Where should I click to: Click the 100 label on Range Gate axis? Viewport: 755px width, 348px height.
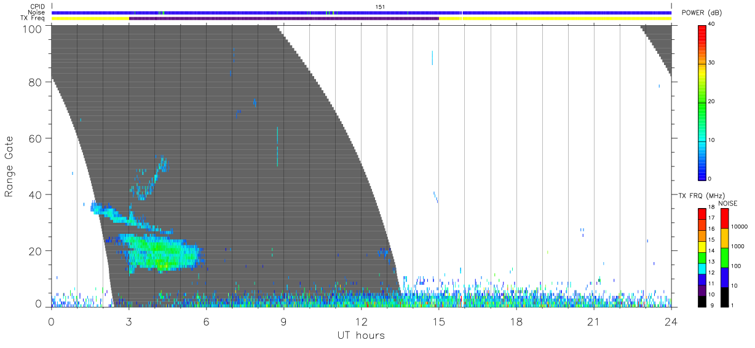coord(33,28)
